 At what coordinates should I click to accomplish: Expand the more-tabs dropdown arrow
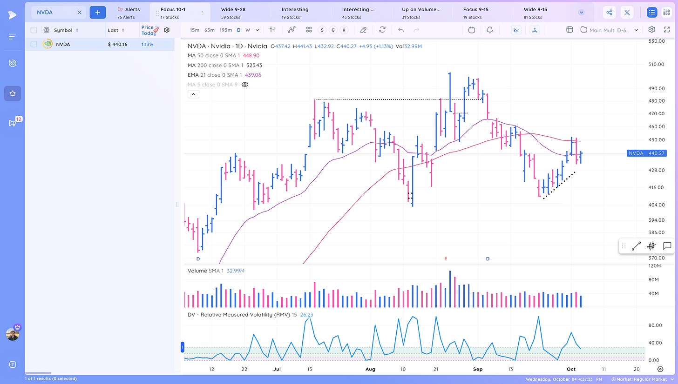click(x=581, y=13)
